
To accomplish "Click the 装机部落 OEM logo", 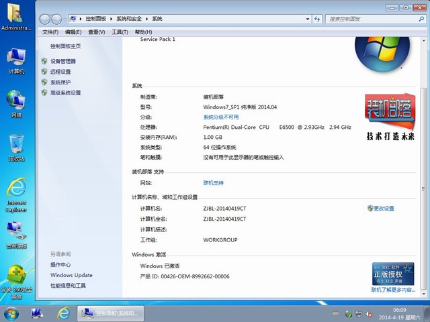I will pos(390,117).
